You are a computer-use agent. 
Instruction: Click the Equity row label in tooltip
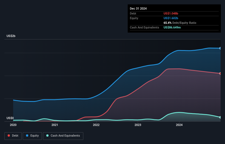click(x=134, y=18)
